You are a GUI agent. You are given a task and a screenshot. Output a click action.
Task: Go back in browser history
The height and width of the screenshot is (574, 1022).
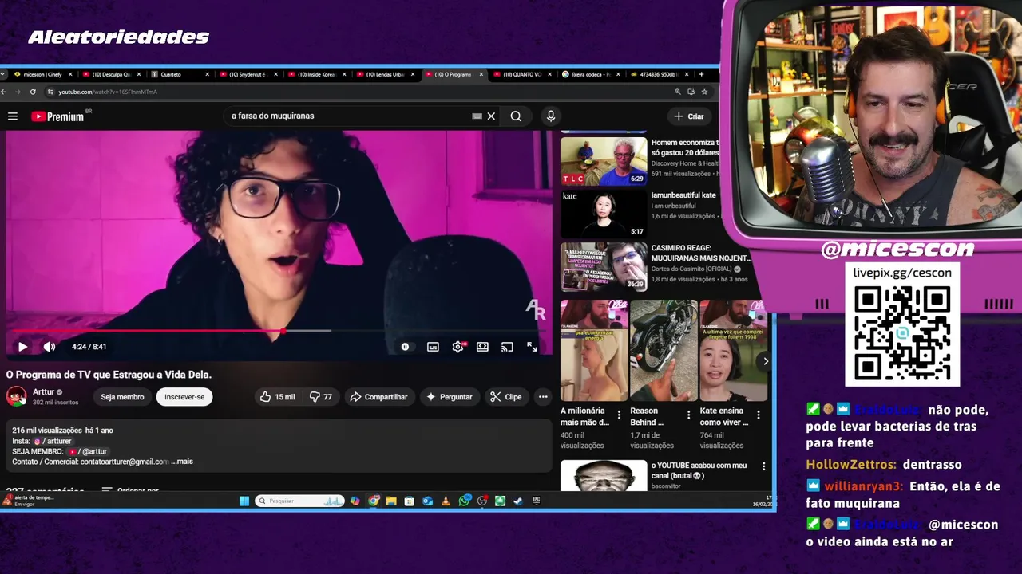(4, 92)
